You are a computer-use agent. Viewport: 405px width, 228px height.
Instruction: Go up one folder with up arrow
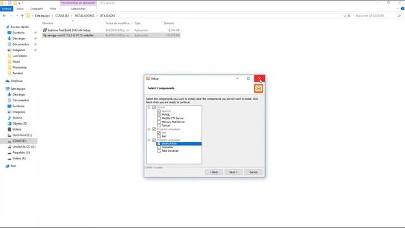click(x=22, y=16)
